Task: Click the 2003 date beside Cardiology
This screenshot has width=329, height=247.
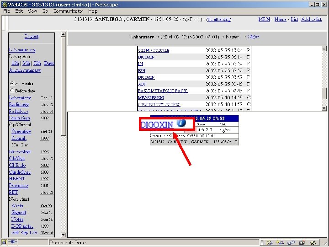Action: coord(44,172)
